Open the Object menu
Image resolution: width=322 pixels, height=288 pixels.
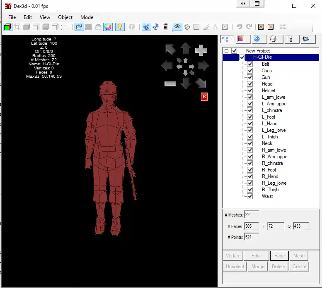click(x=65, y=17)
